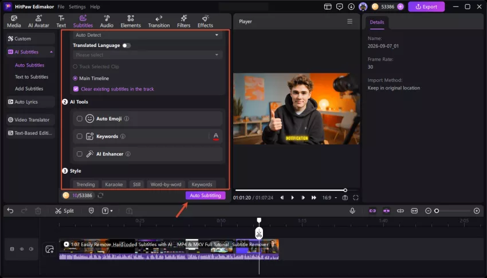Take a snapshot of the player
Screen dimensions: 487x278
[x=345, y=198]
